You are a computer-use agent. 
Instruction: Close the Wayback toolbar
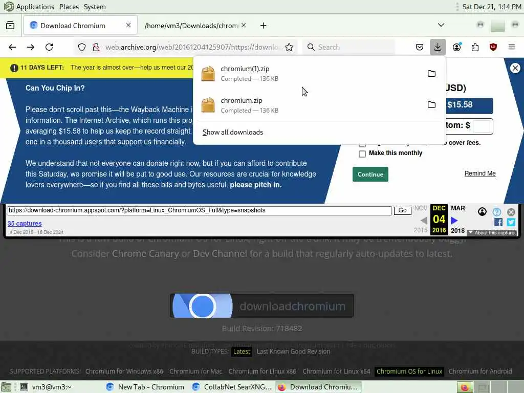(x=511, y=212)
